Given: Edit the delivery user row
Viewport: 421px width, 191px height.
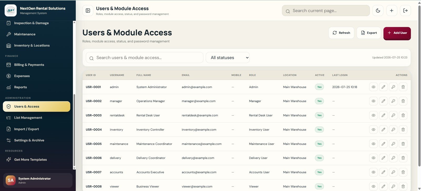Looking at the screenshot, I should click(383, 158).
